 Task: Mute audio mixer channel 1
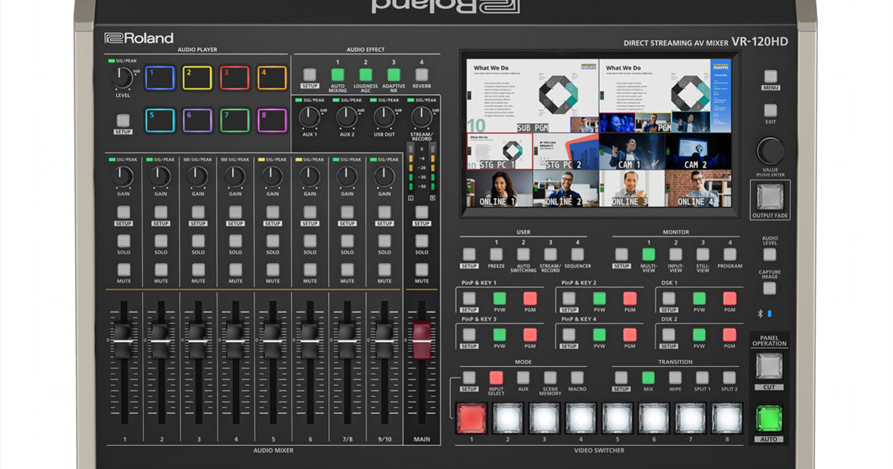124,270
